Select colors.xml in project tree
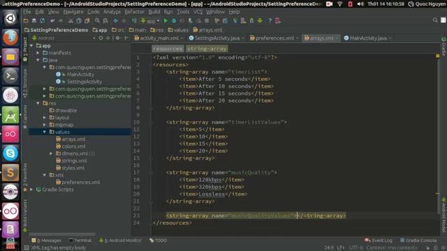Viewport: 447px width, 251px height. coord(73,146)
